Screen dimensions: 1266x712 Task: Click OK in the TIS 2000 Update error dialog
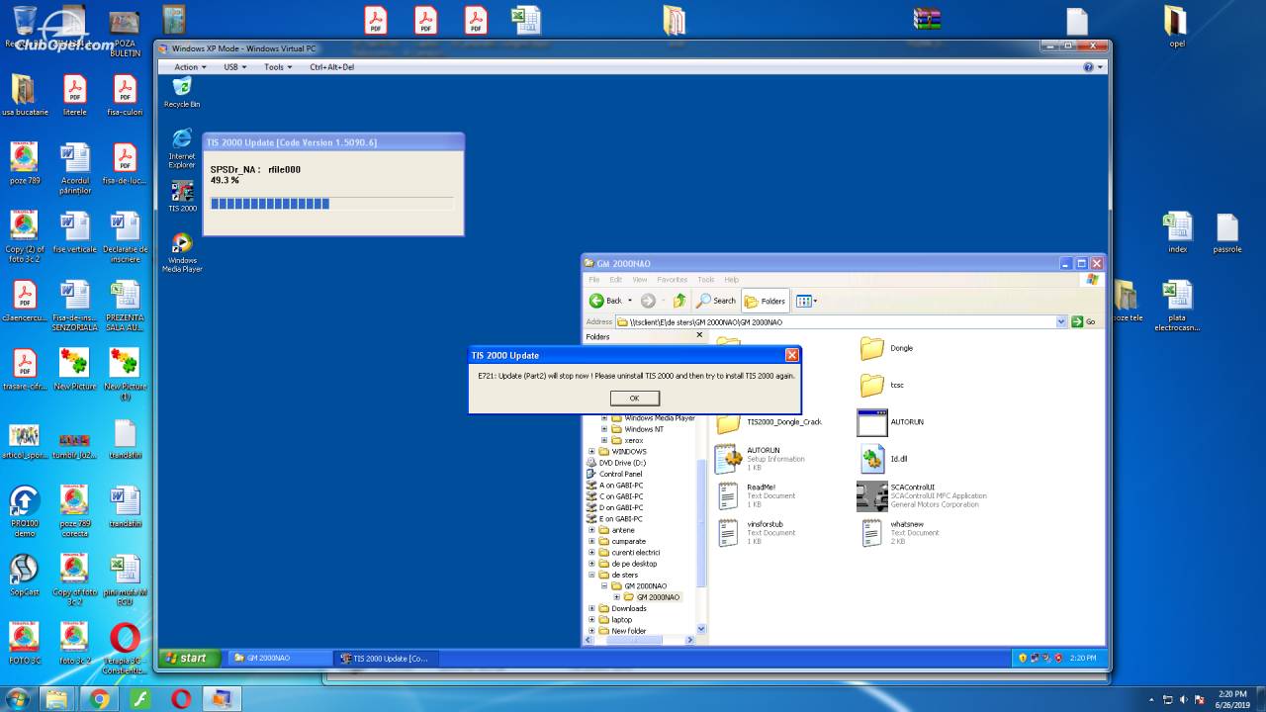[634, 398]
